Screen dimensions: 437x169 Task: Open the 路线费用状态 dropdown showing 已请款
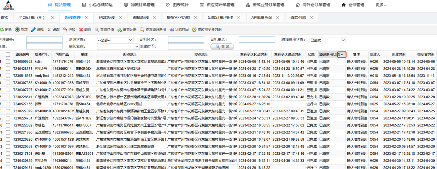(x=328, y=40)
